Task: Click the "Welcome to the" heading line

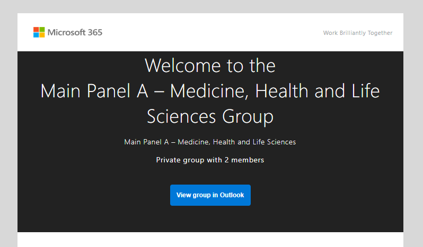Action: 210,66
